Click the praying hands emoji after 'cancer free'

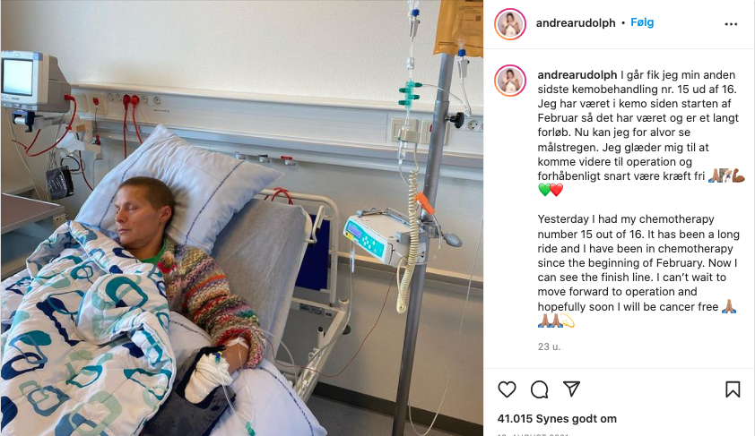pos(729,307)
